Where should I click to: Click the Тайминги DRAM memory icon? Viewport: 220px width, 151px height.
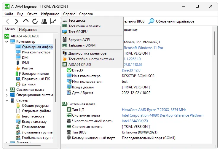pyautogui.click(x=65, y=45)
